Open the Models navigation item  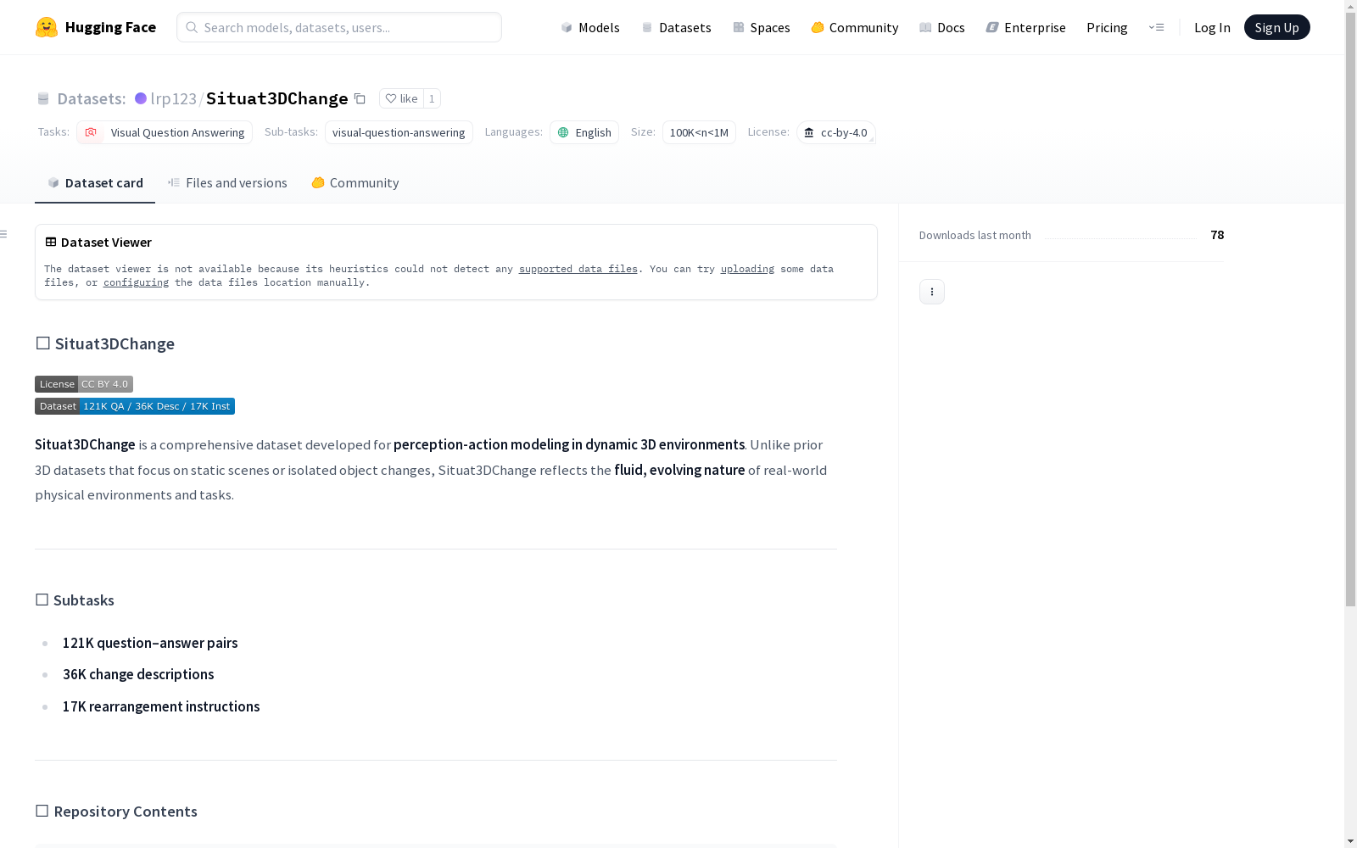[590, 27]
